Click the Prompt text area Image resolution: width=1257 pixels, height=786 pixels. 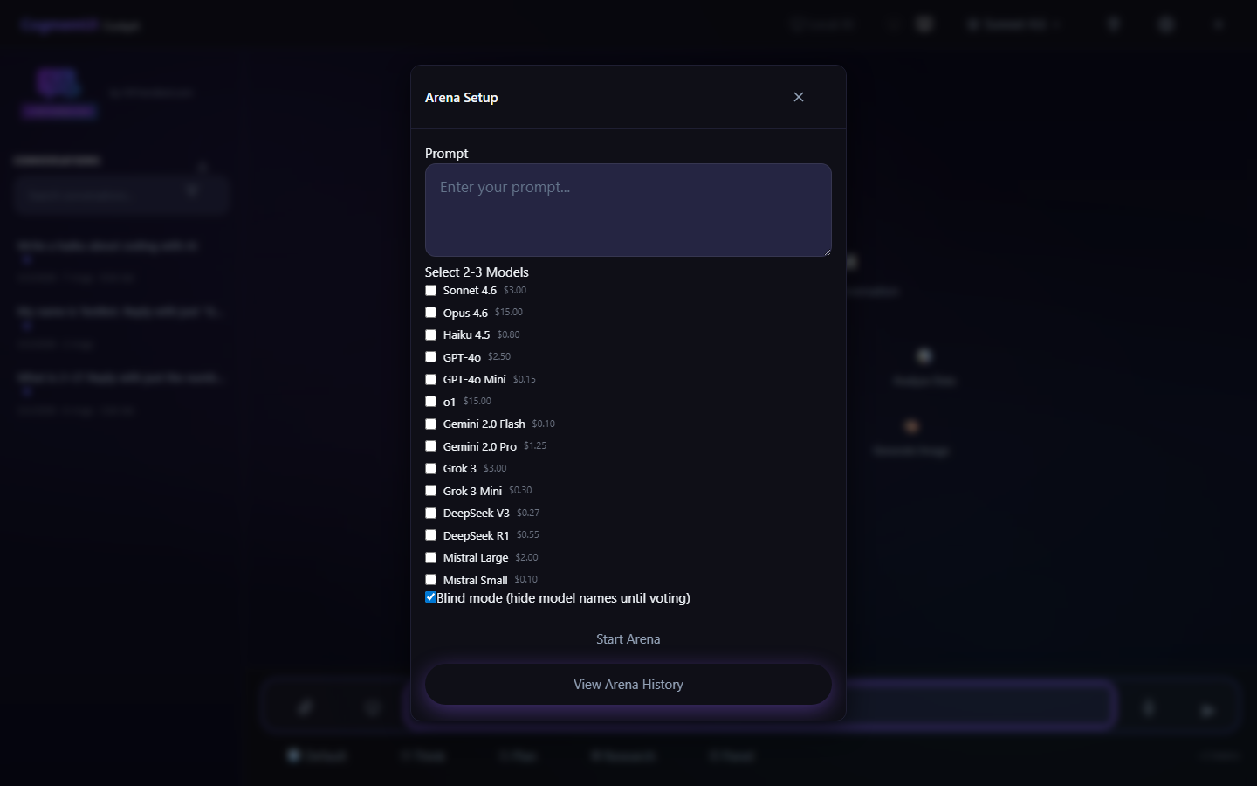[x=628, y=210]
